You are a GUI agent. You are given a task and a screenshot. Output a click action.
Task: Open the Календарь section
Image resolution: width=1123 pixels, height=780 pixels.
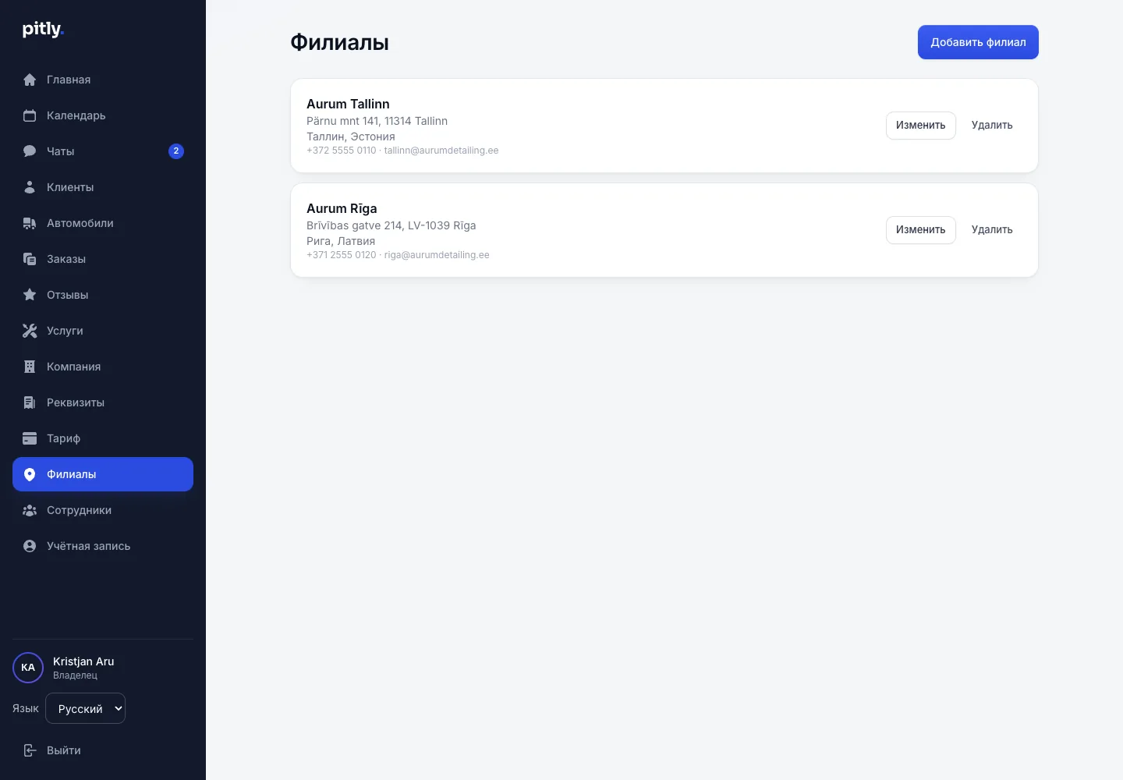click(x=103, y=115)
